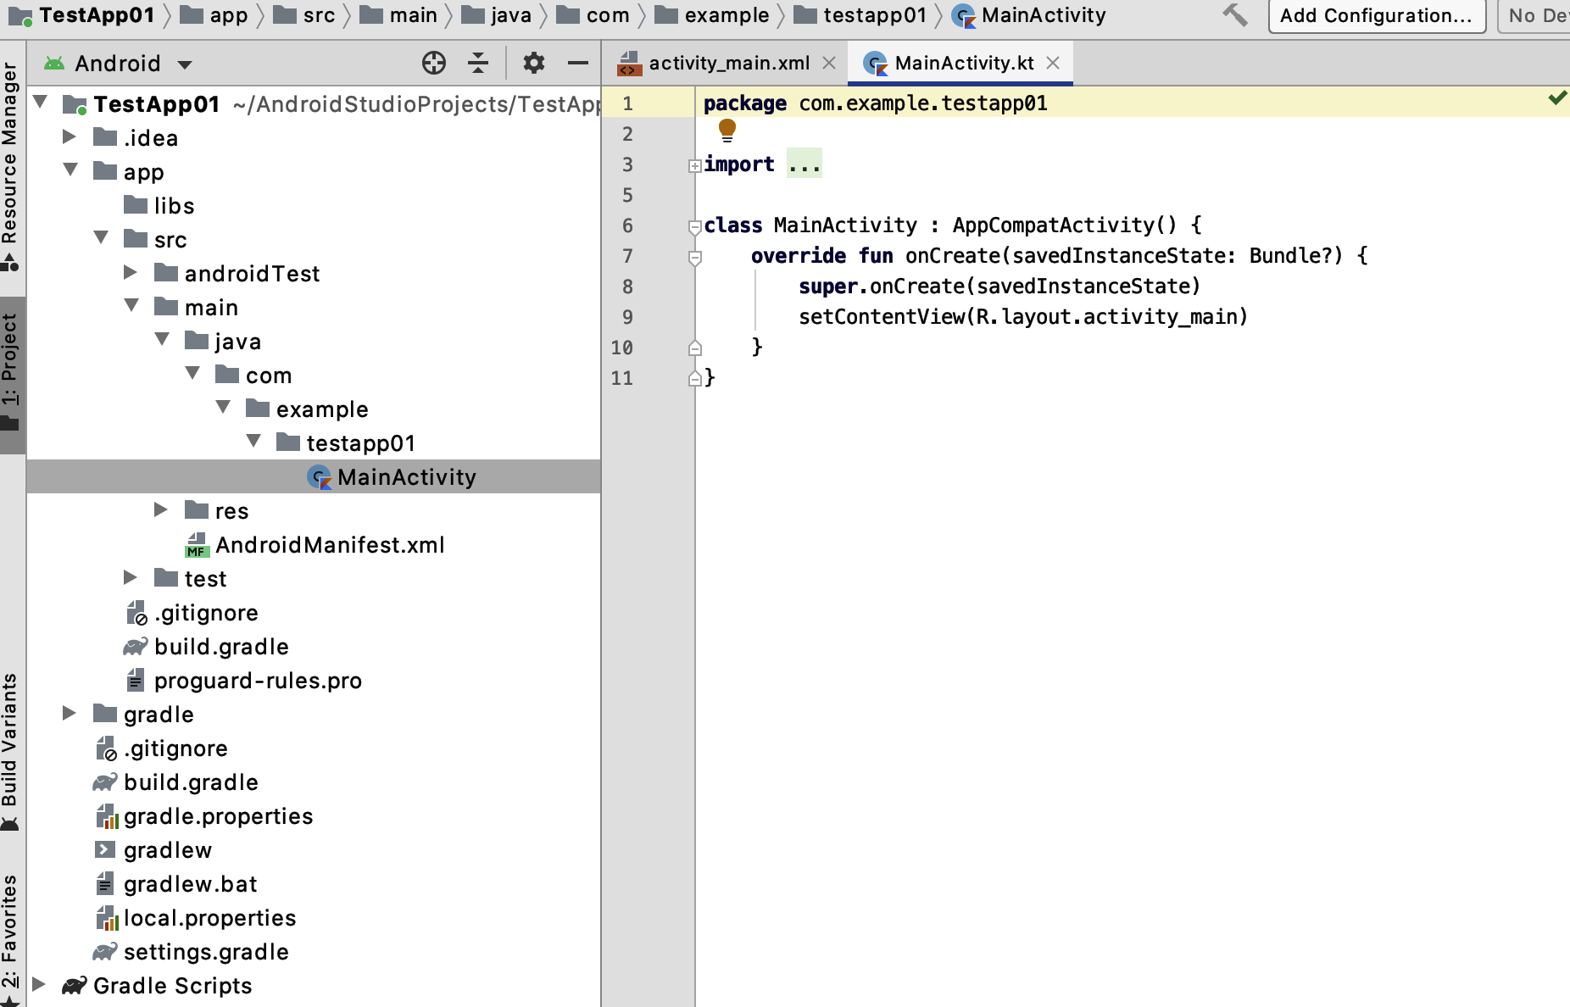Click the yellow lightbulb intention icon

727,130
